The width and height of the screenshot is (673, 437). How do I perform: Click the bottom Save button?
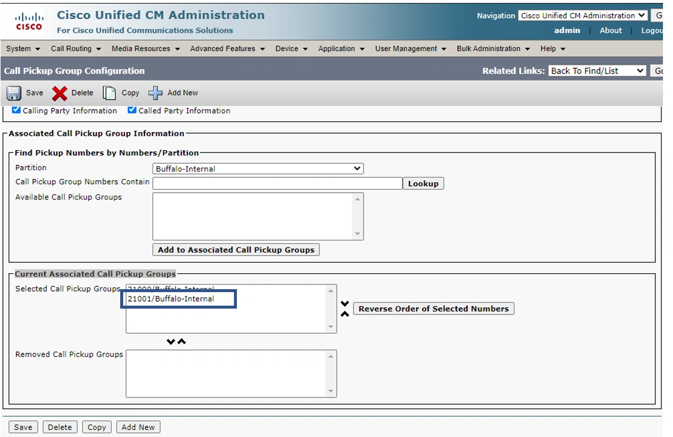pyautogui.click(x=23, y=427)
